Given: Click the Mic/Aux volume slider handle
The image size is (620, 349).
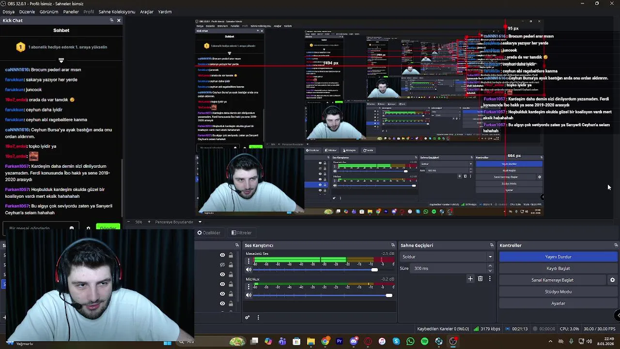Looking at the screenshot, I should click(x=389, y=295).
